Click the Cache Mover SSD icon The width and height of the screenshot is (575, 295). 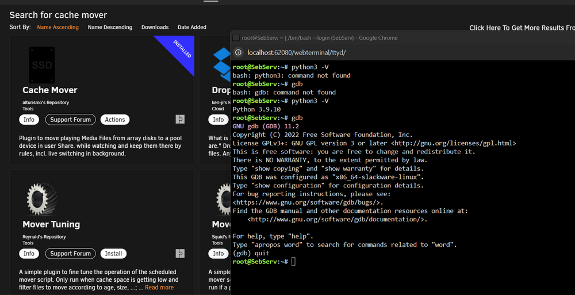42,65
